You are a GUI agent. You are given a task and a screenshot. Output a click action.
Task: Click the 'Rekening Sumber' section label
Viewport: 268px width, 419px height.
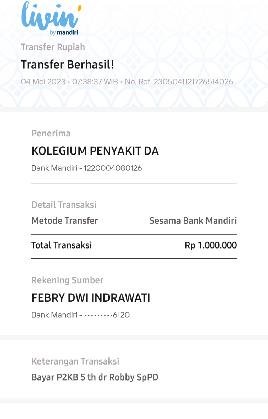coord(67,280)
